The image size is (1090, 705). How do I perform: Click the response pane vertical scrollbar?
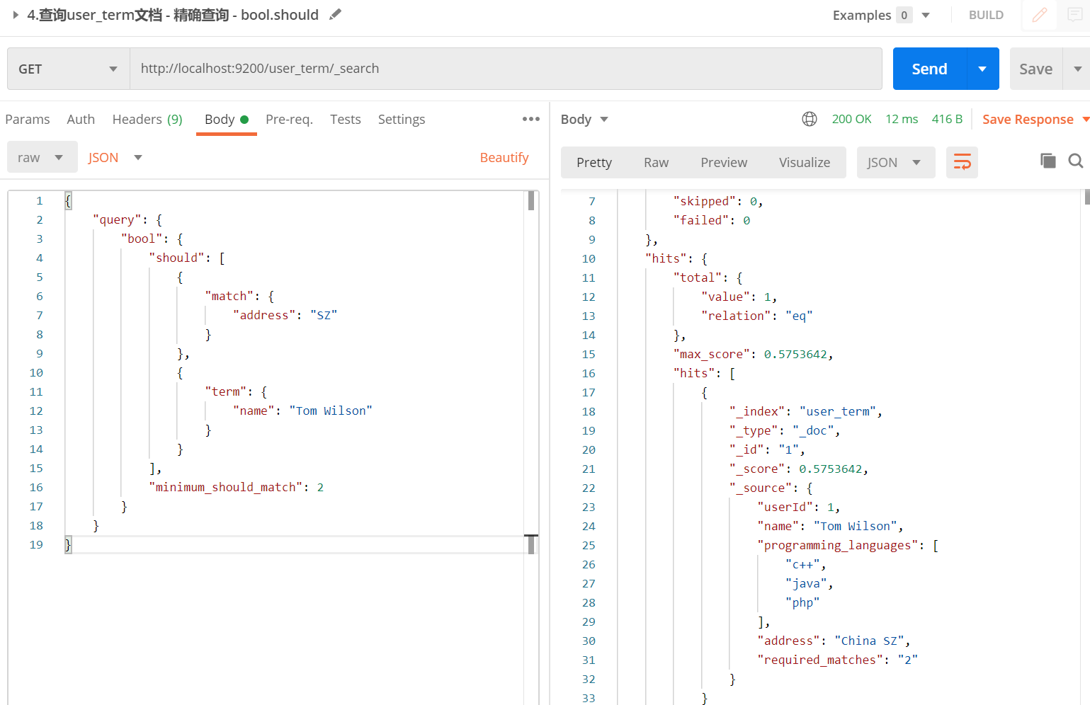(x=1087, y=197)
